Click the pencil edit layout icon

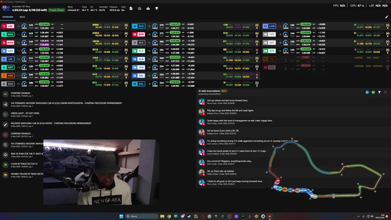[x=386, y=17]
